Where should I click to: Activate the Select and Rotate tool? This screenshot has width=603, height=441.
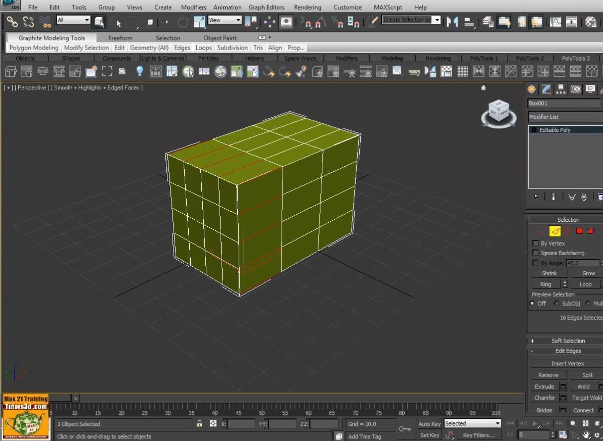(x=183, y=21)
